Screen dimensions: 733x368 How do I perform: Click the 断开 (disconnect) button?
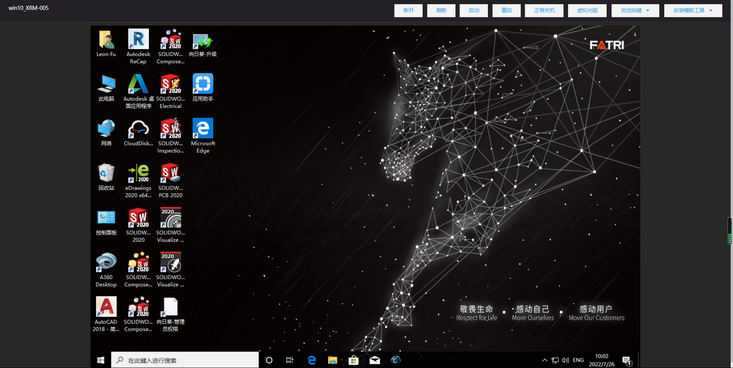point(408,11)
